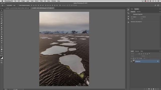Open the Filter menu
Screen dimensions: 161x90
[41, 1]
